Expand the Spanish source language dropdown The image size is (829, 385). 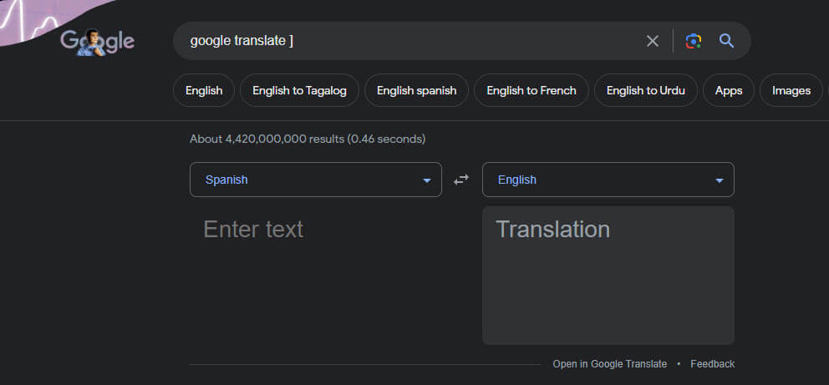tap(315, 180)
